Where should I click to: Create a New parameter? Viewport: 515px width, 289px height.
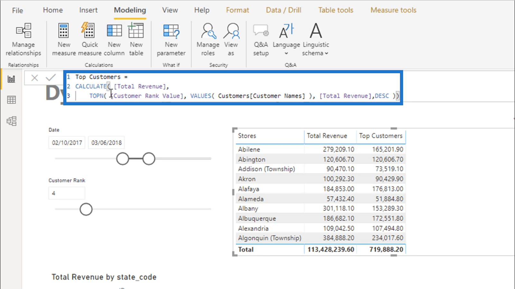coord(171,40)
